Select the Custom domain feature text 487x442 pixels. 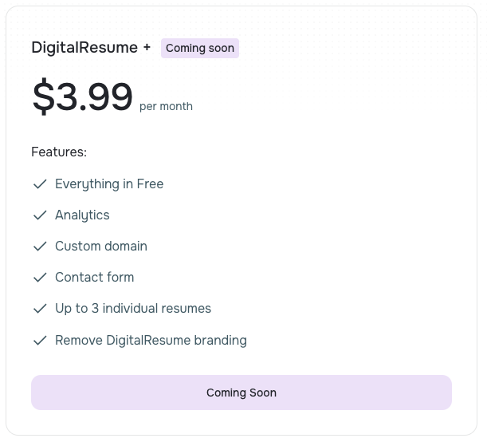pos(101,247)
